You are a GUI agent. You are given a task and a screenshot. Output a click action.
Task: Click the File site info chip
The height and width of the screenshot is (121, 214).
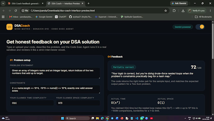coord(25,10)
